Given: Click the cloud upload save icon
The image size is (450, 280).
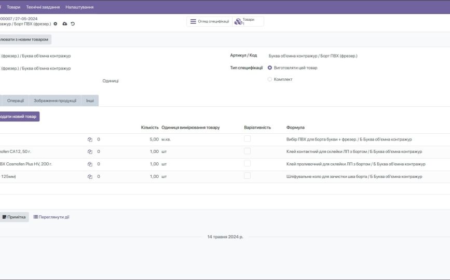Looking at the screenshot, I should (x=65, y=24).
